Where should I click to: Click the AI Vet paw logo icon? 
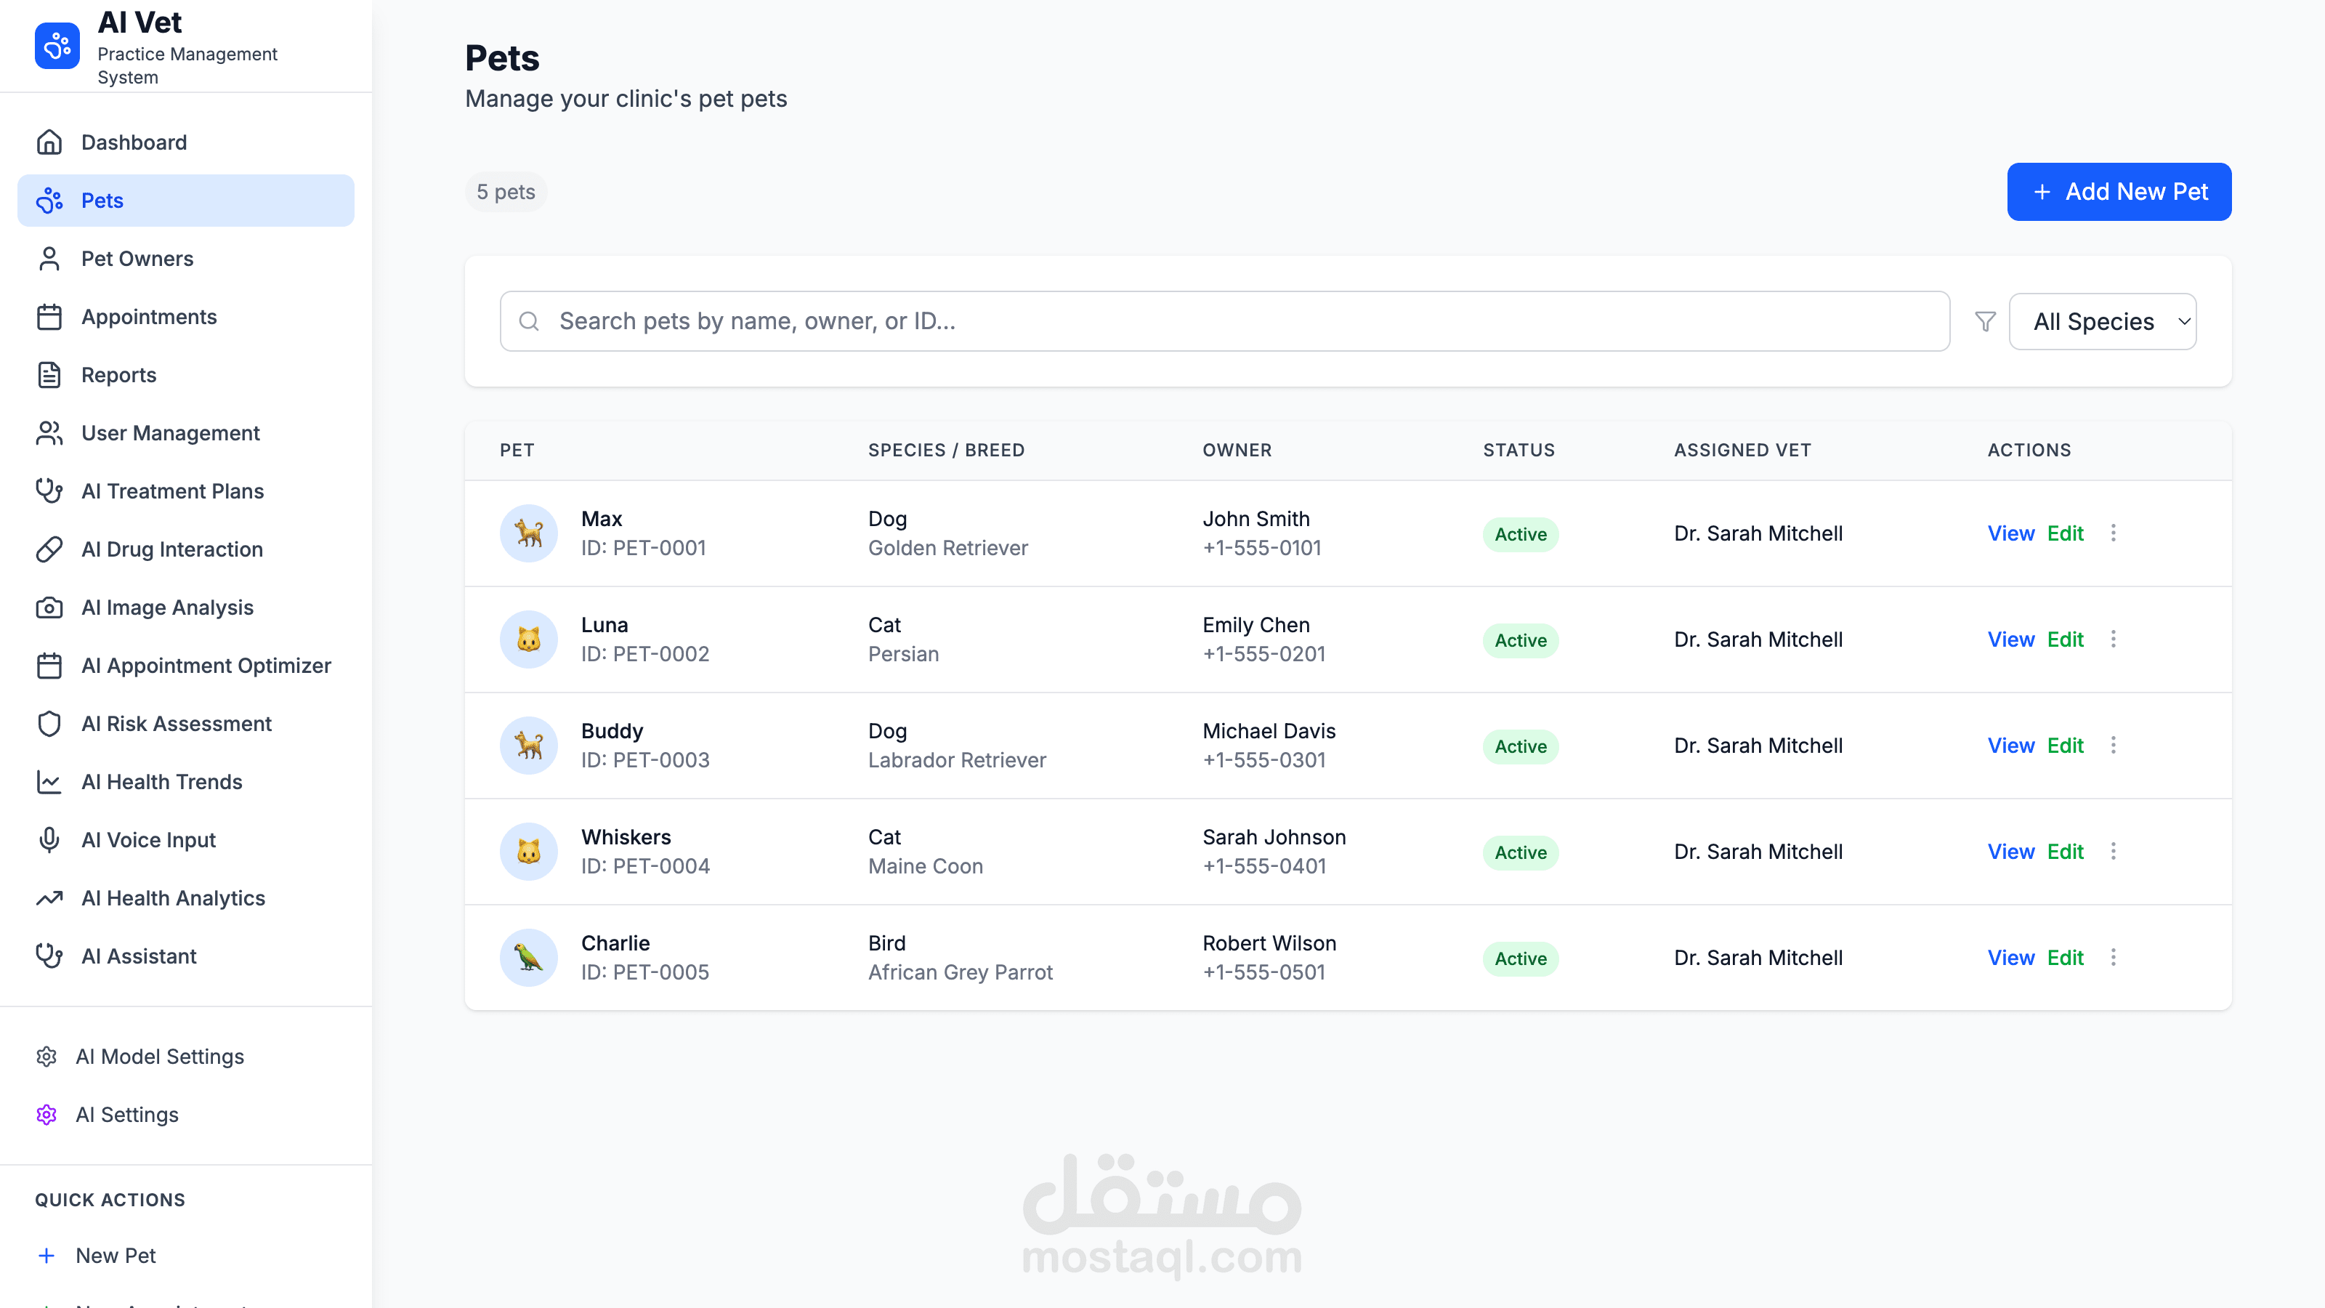[x=57, y=46]
